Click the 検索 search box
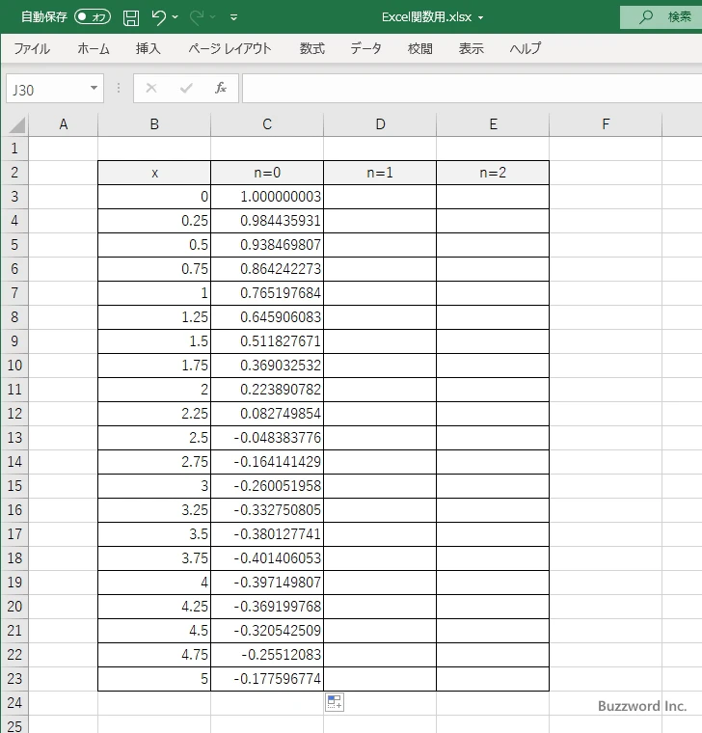 [x=661, y=17]
